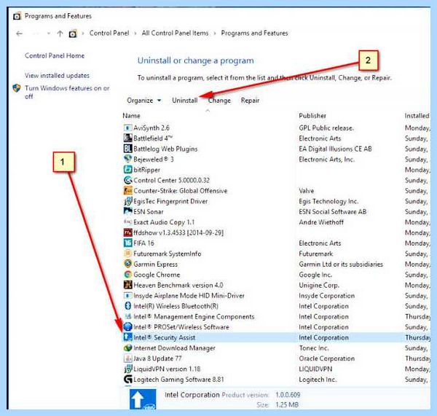This screenshot has height=416, width=437.
Task: Click the Insyde Airplane Mode HID Mini-Driver icon
Action: [x=127, y=296]
